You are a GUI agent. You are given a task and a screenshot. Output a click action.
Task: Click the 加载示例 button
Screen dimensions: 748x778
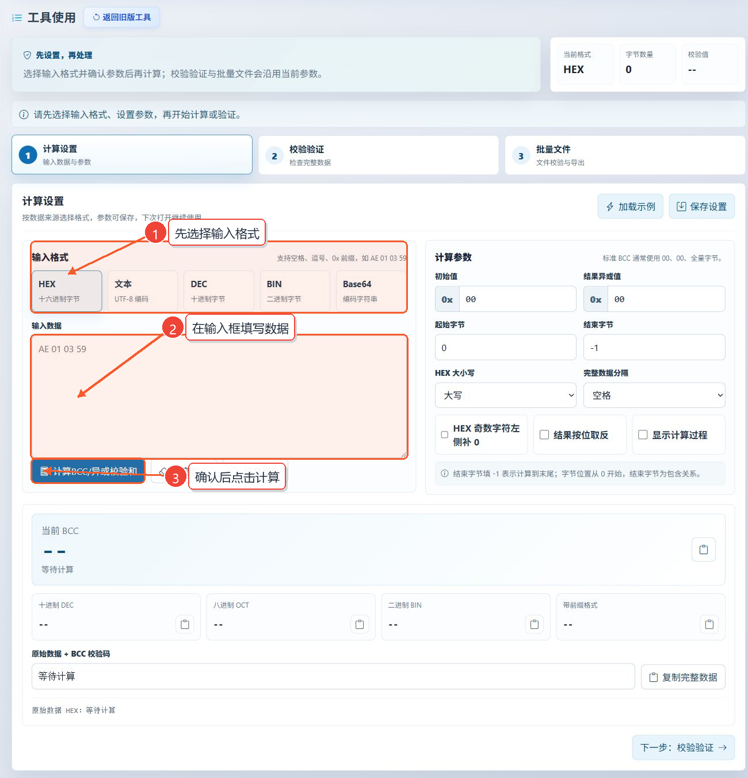[631, 207]
